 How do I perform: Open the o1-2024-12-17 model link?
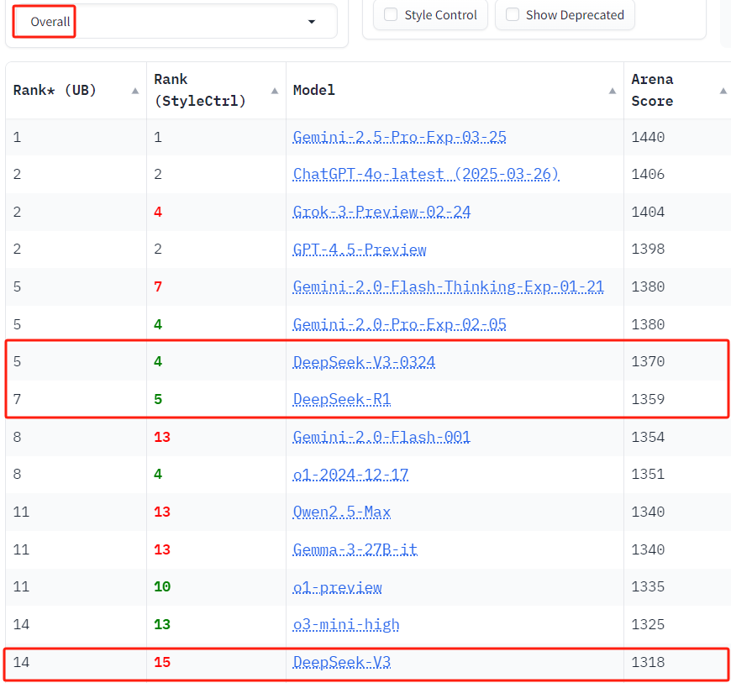point(350,474)
